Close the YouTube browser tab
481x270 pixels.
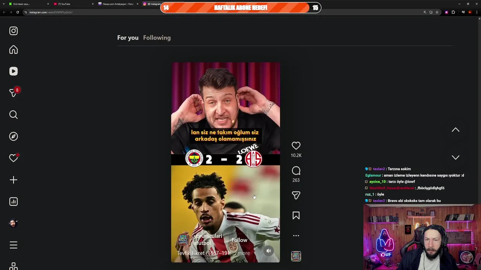[93, 4]
